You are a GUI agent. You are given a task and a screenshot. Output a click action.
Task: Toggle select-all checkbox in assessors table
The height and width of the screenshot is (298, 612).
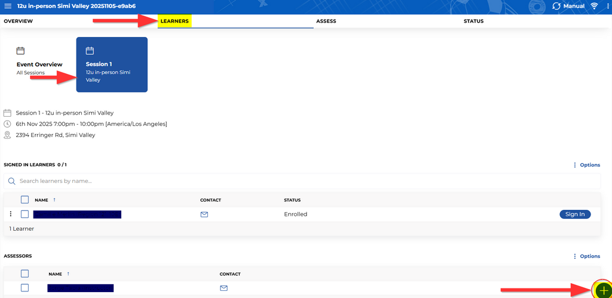25,274
